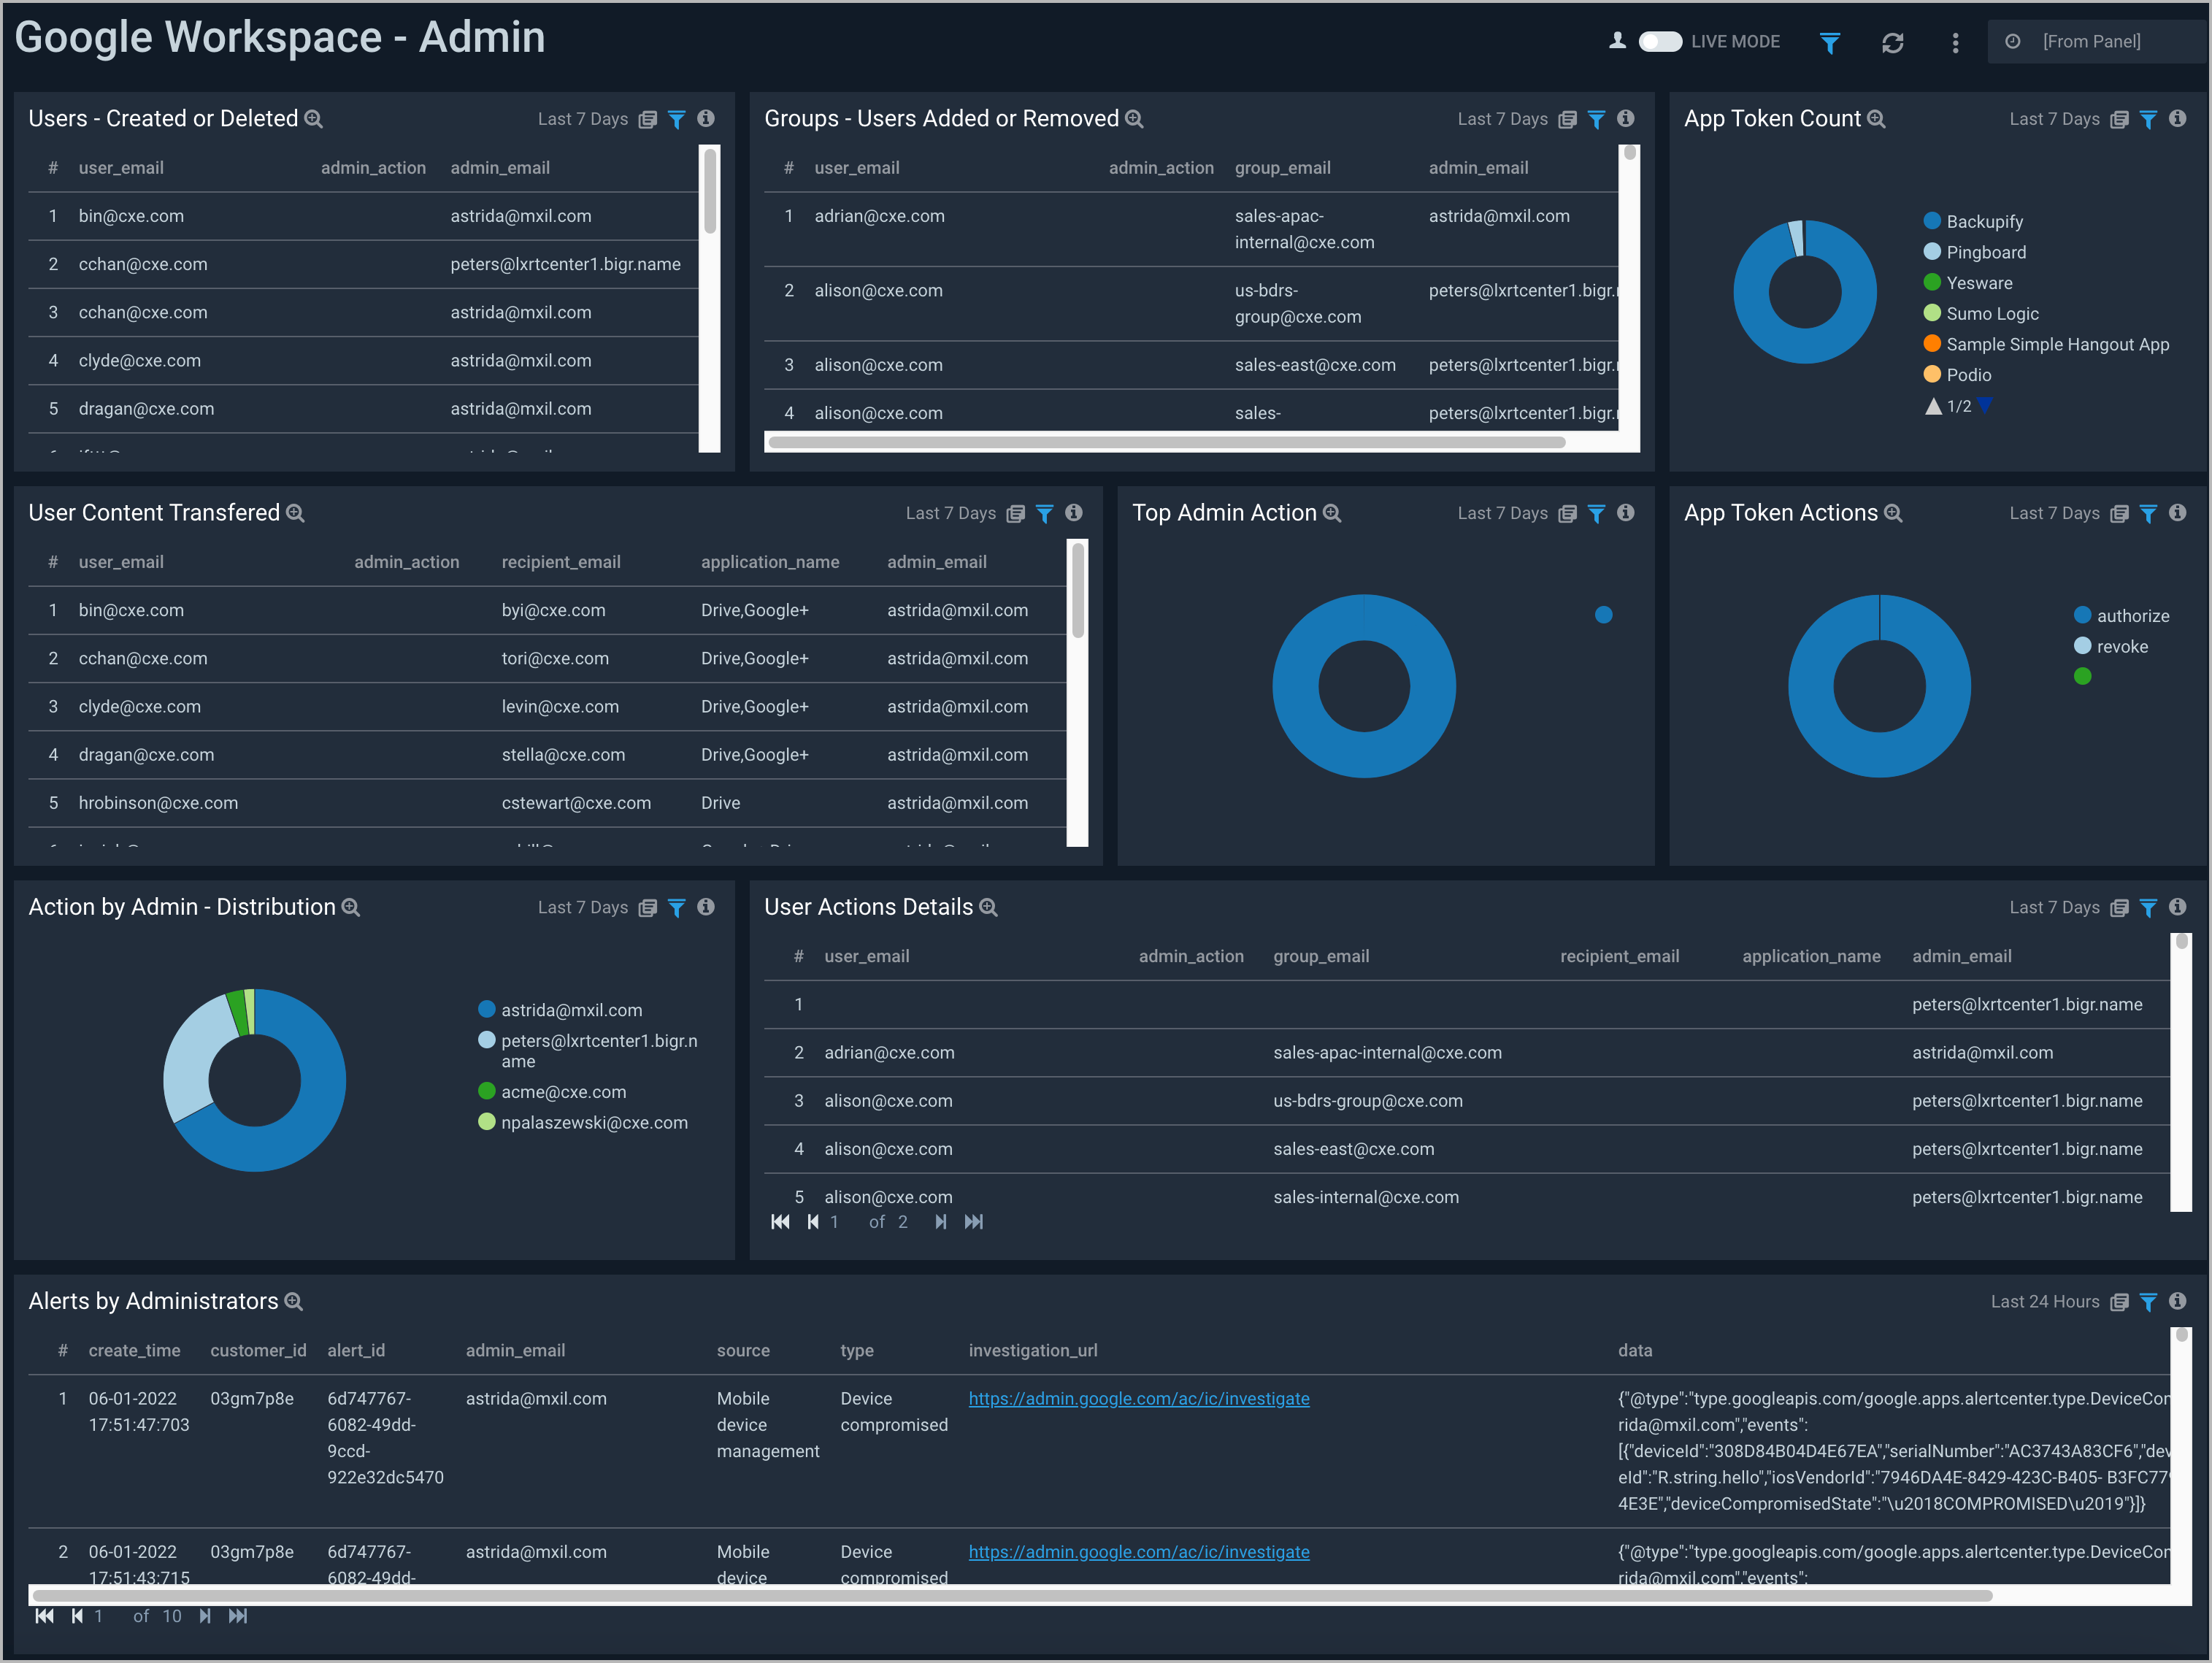Enable LIVE MODE with the toggle switch
This screenshot has height=1663, width=2212.
(1660, 42)
